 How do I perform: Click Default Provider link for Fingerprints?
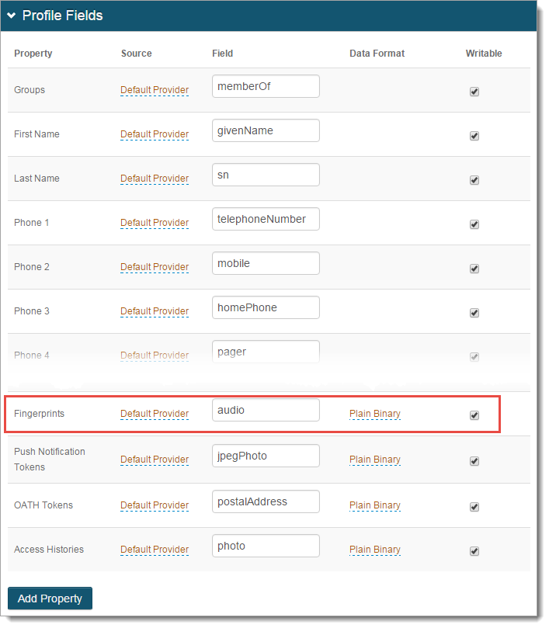tap(155, 414)
